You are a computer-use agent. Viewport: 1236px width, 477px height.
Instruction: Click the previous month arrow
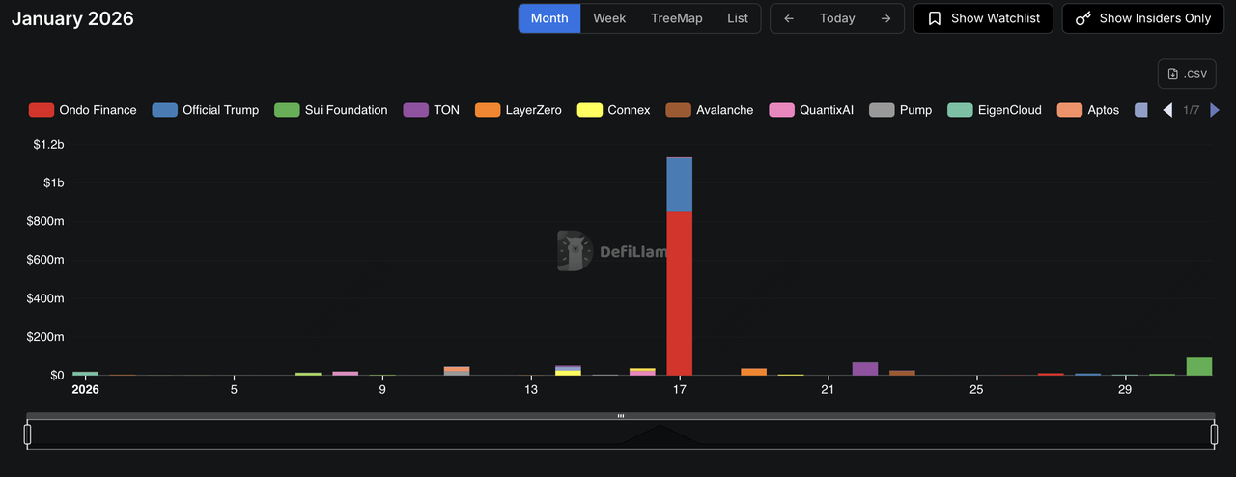[789, 18]
